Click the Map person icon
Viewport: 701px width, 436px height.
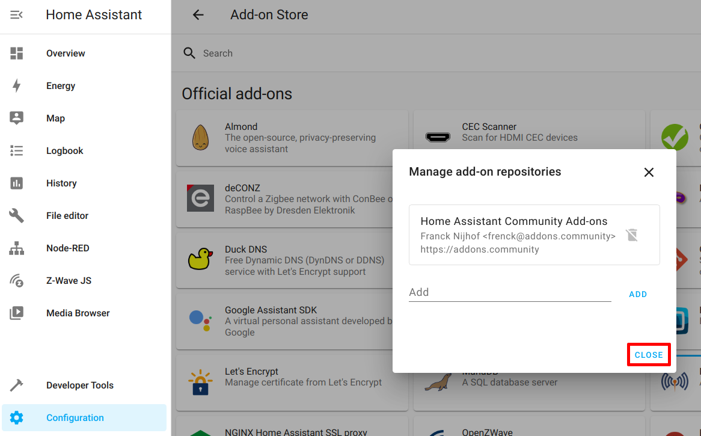(17, 118)
